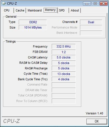This screenshot has height=127, width=109.
Task: Open the Mainboard tab
Action: click(x=35, y=10)
